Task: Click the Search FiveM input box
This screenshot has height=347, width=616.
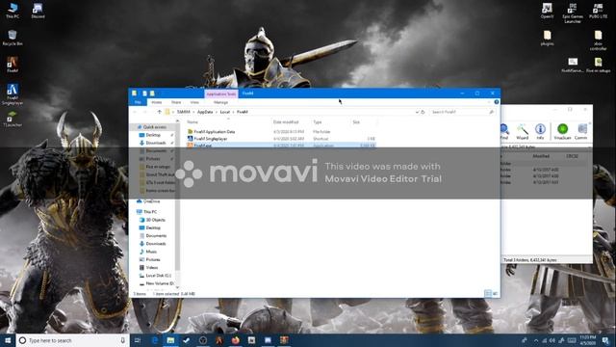Action: pos(462,112)
